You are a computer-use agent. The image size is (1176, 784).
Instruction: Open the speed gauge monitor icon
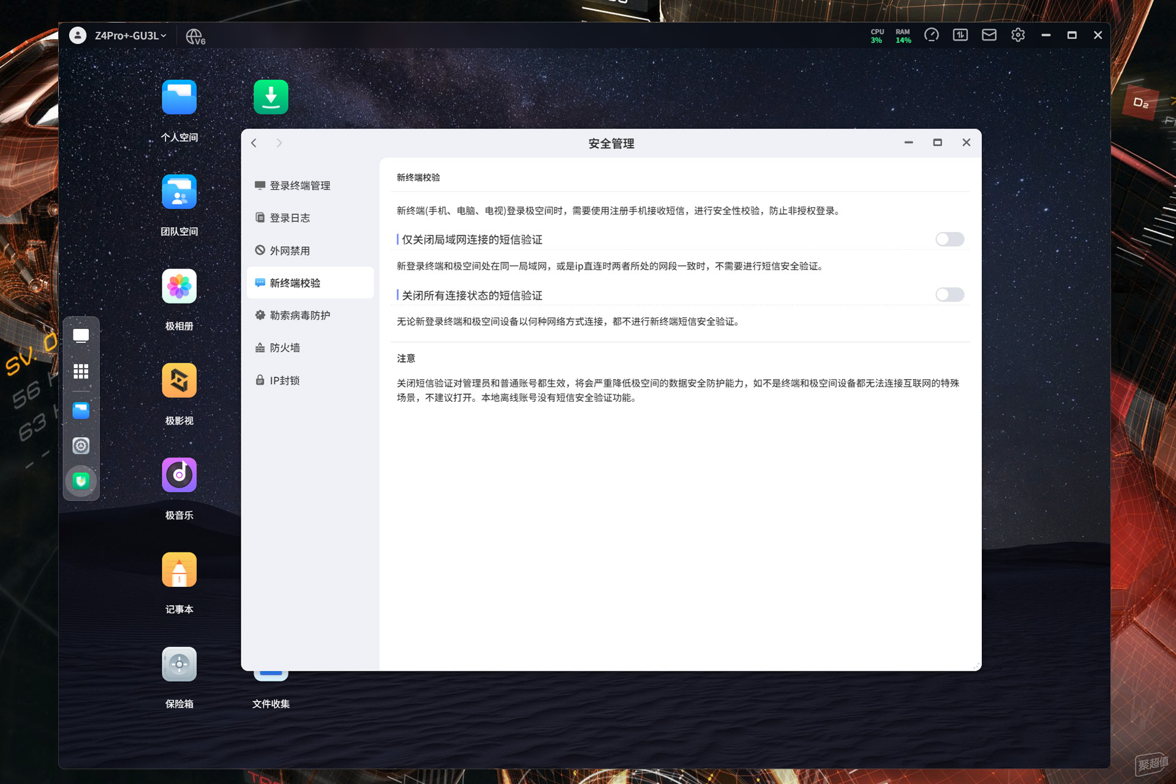tap(931, 35)
